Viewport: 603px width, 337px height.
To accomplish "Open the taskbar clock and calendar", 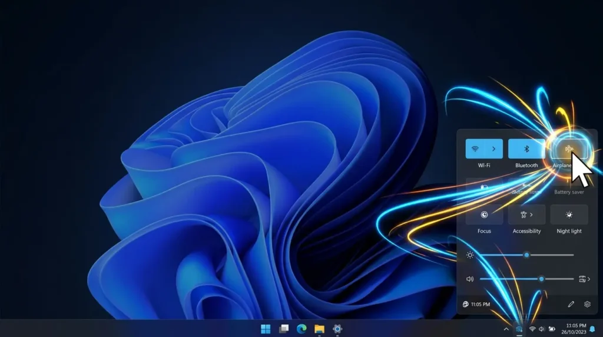I will (x=574, y=329).
